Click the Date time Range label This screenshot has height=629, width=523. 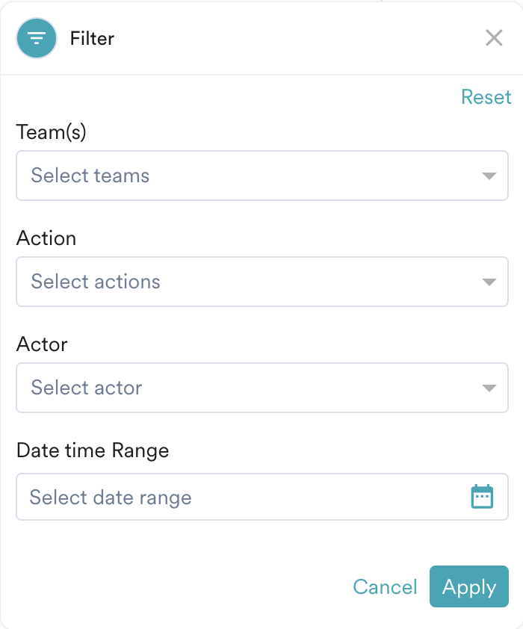[93, 450]
